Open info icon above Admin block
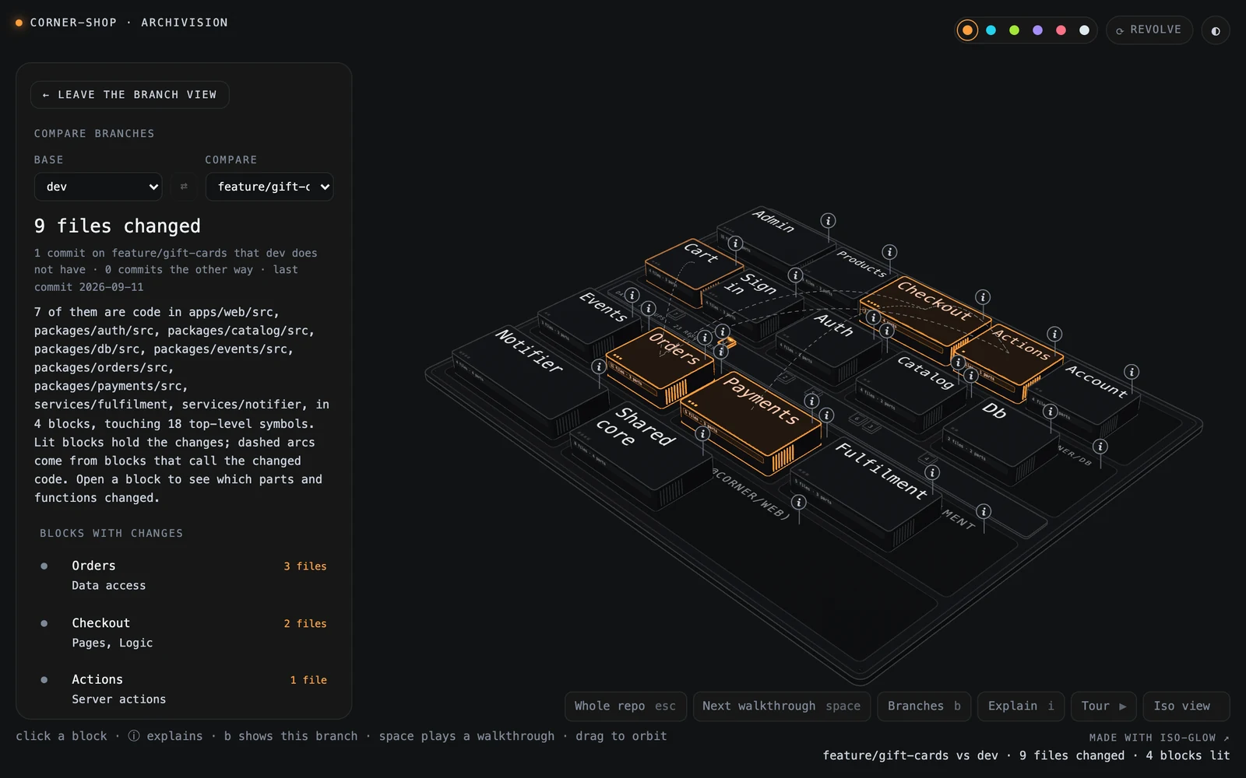Screen dimensions: 1246x778 pyautogui.click(x=829, y=221)
